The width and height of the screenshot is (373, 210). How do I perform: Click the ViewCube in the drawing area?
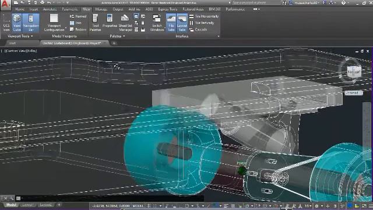(x=354, y=71)
